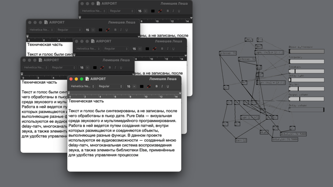Toggle bold in second AIRPORT window from front
The height and width of the screenshot is (187, 333).
pyautogui.click(x=110, y=67)
